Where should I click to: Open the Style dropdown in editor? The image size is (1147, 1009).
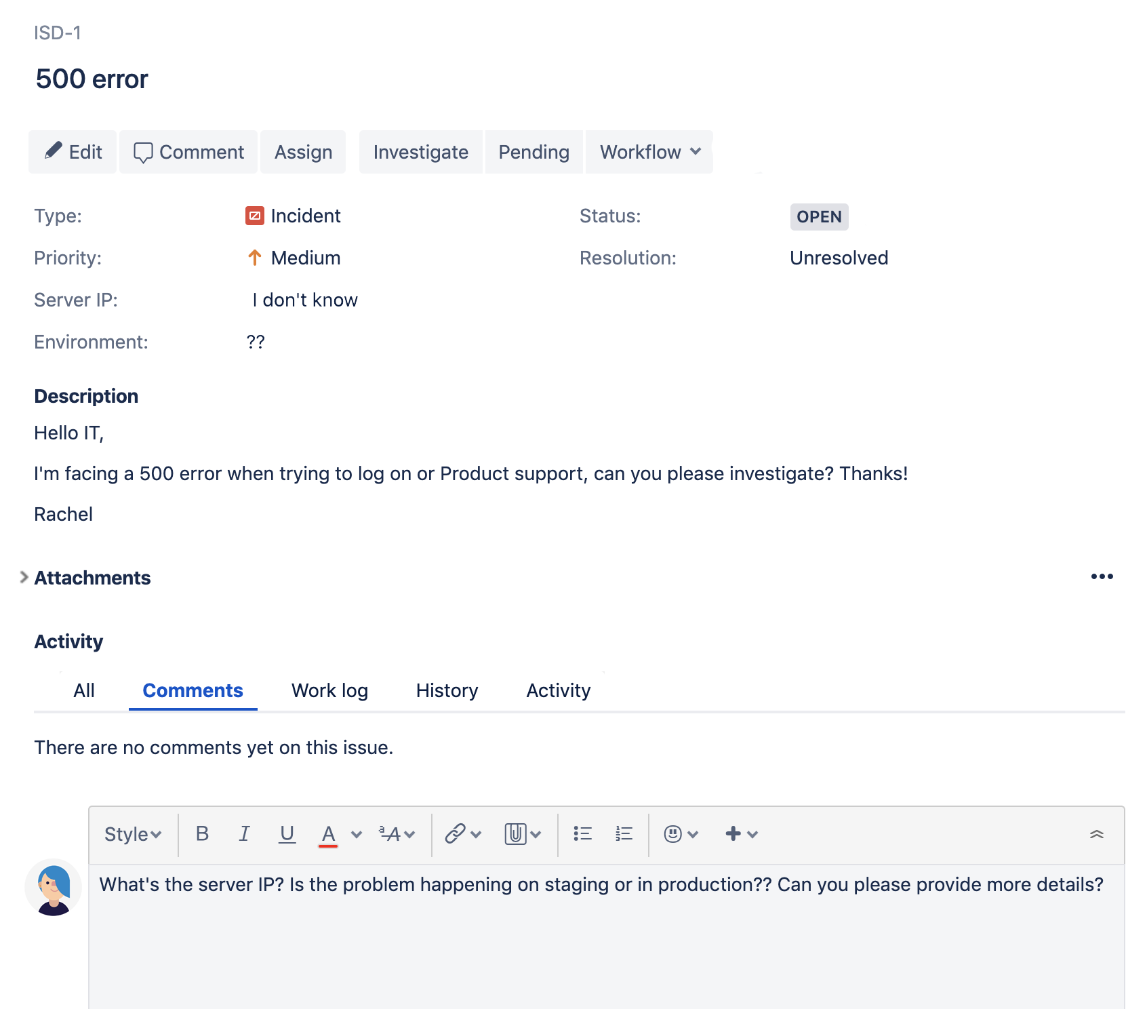pyautogui.click(x=133, y=834)
